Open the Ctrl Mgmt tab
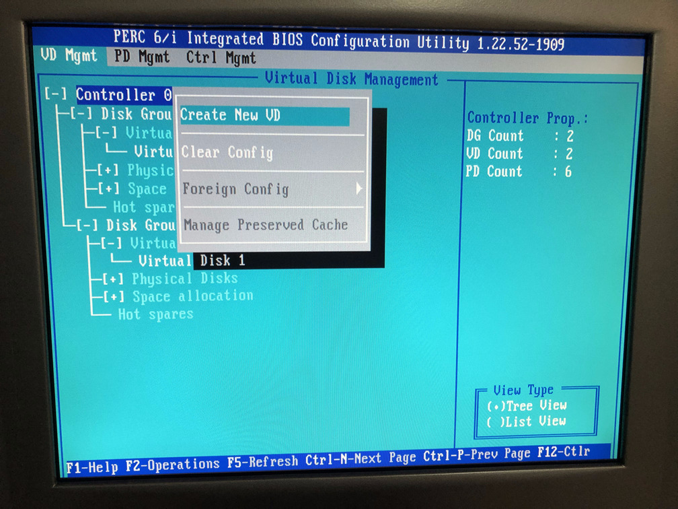 point(221,58)
